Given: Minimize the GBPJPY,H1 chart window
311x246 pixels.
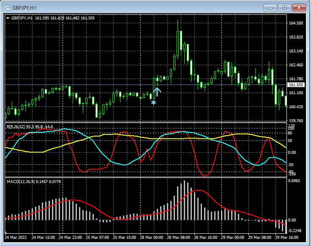Looking at the screenshot, I should (x=270, y=7).
